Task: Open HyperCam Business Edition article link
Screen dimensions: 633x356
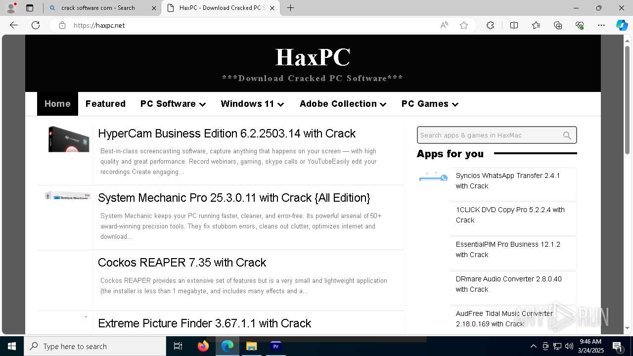Action: [x=226, y=133]
